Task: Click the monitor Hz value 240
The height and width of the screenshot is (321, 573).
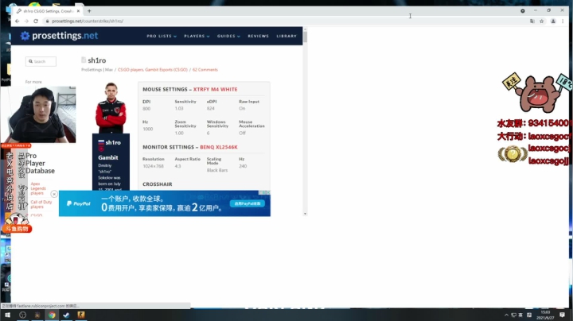Action: 243,166
